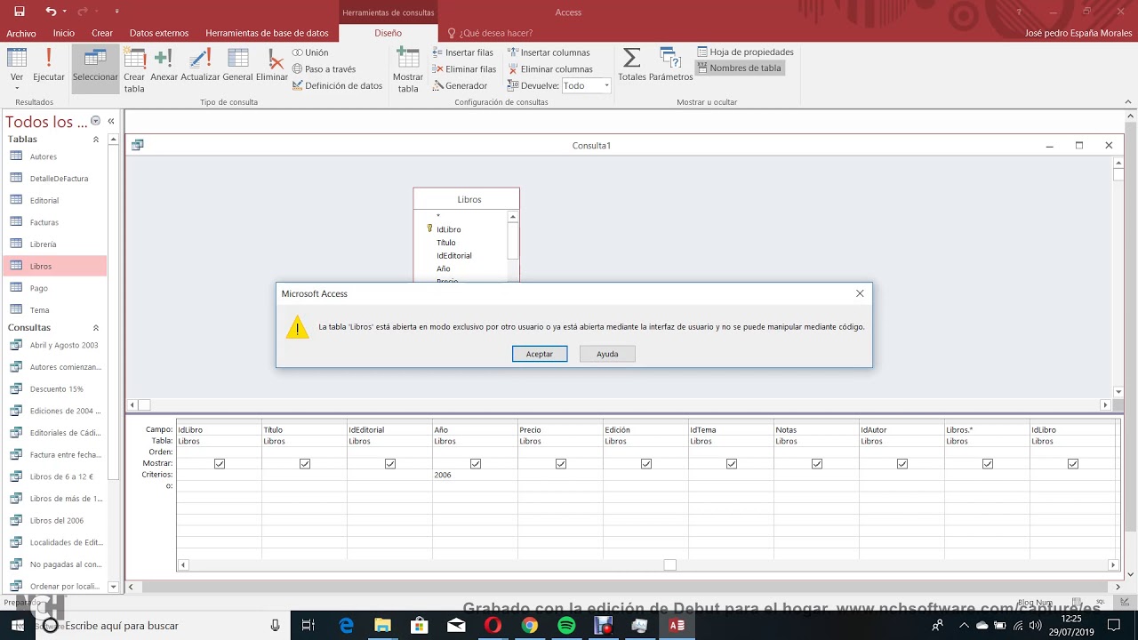Image resolution: width=1138 pixels, height=640 pixels.
Task: Open the Archivo tab
Action: click(x=21, y=33)
